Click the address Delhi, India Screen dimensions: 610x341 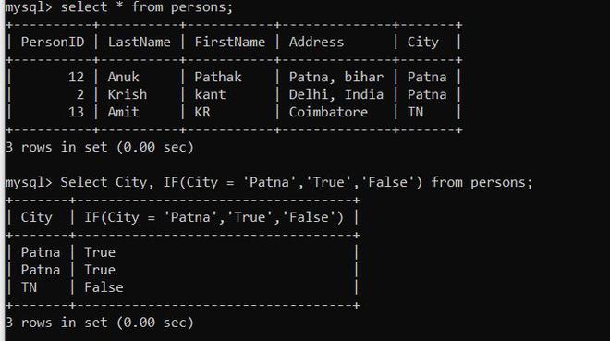[336, 94]
